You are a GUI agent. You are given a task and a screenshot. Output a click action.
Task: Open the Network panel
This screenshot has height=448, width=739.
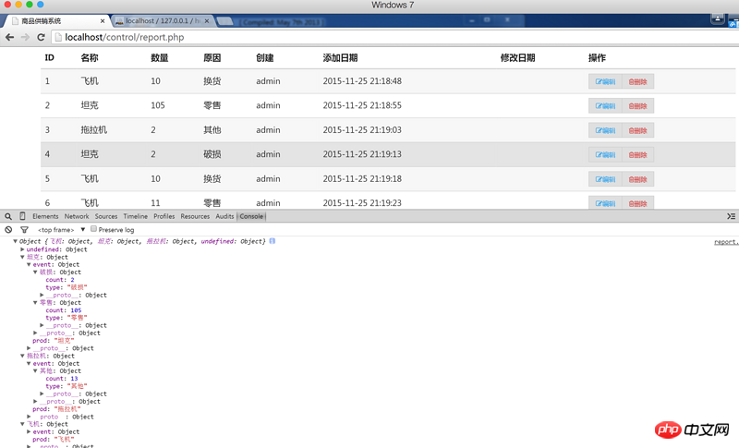click(x=77, y=216)
